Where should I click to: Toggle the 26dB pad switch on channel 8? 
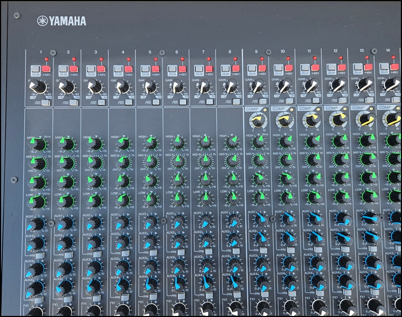click(x=226, y=69)
